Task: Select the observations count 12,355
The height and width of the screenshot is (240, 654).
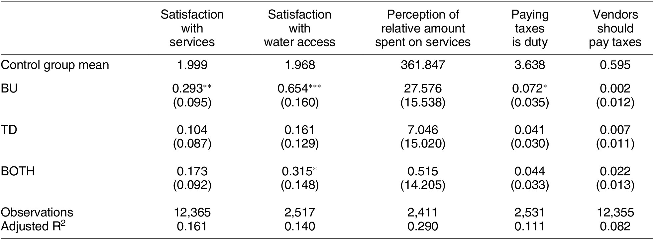Action: pyautogui.click(x=615, y=212)
